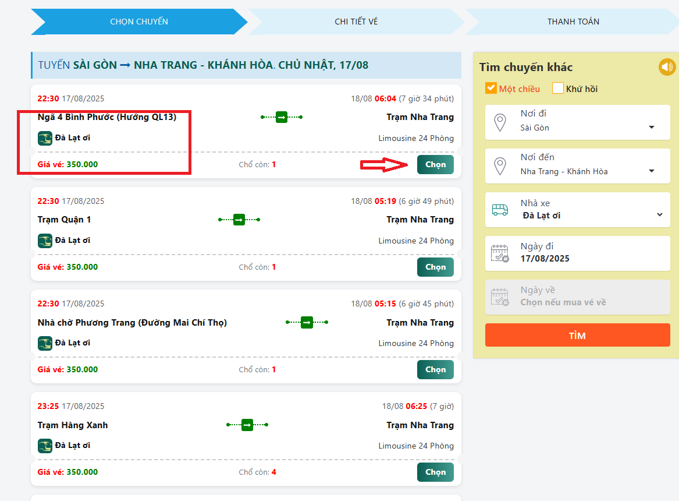Viewport: 679px width, 501px height.
Task: Click Đà Lạt ơi logo on Mai Chí Thọ trip
Action: click(x=45, y=343)
